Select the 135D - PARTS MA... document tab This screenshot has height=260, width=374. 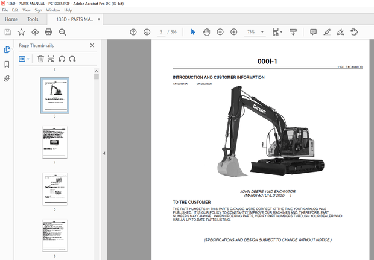[75, 19]
